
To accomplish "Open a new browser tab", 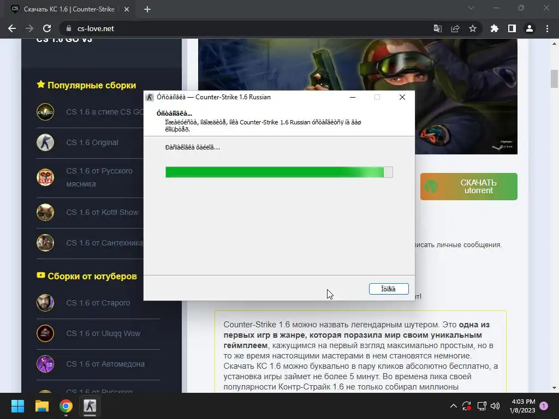I will 147,9.
